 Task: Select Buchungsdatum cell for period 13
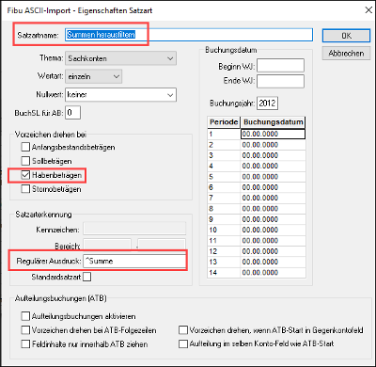273,262
